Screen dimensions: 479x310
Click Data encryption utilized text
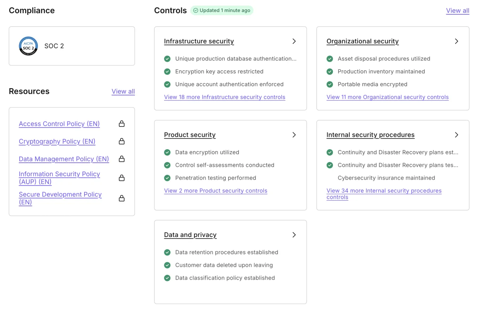coord(207,152)
